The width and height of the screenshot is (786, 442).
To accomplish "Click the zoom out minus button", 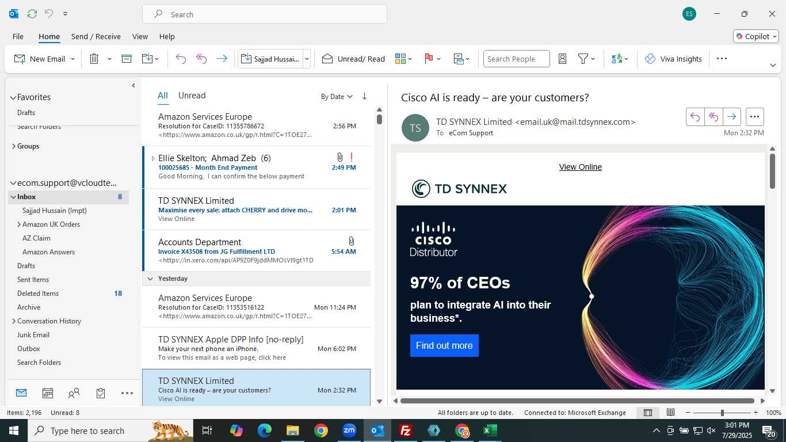I will pos(688,413).
